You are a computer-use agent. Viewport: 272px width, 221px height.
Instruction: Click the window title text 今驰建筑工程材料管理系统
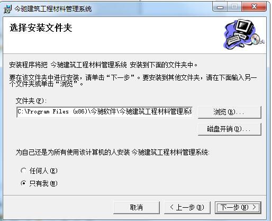coord(53,9)
